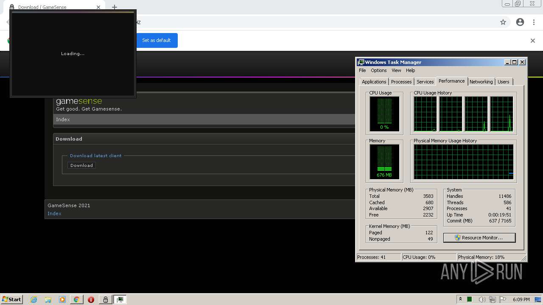Launch Internet Explorer from taskbar
The height and width of the screenshot is (305, 543).
tap(34, 299)
